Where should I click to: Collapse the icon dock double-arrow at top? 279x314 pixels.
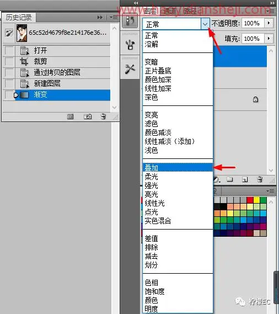[x=136, y=3]
